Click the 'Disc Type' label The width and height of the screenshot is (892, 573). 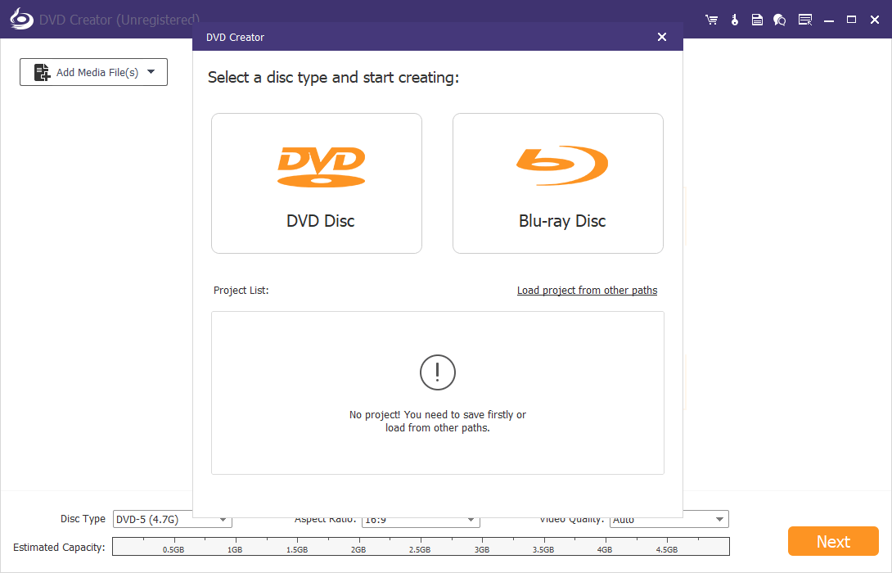(x=83, y=518)
